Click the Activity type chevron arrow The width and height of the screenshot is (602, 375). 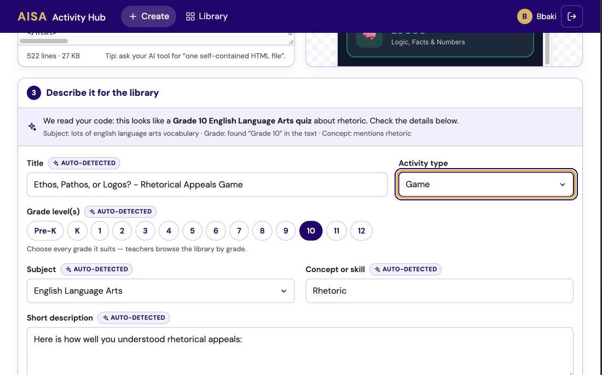click(563, 184)
